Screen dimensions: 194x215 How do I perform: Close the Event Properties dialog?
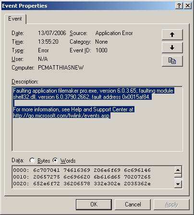click(188, 6)
